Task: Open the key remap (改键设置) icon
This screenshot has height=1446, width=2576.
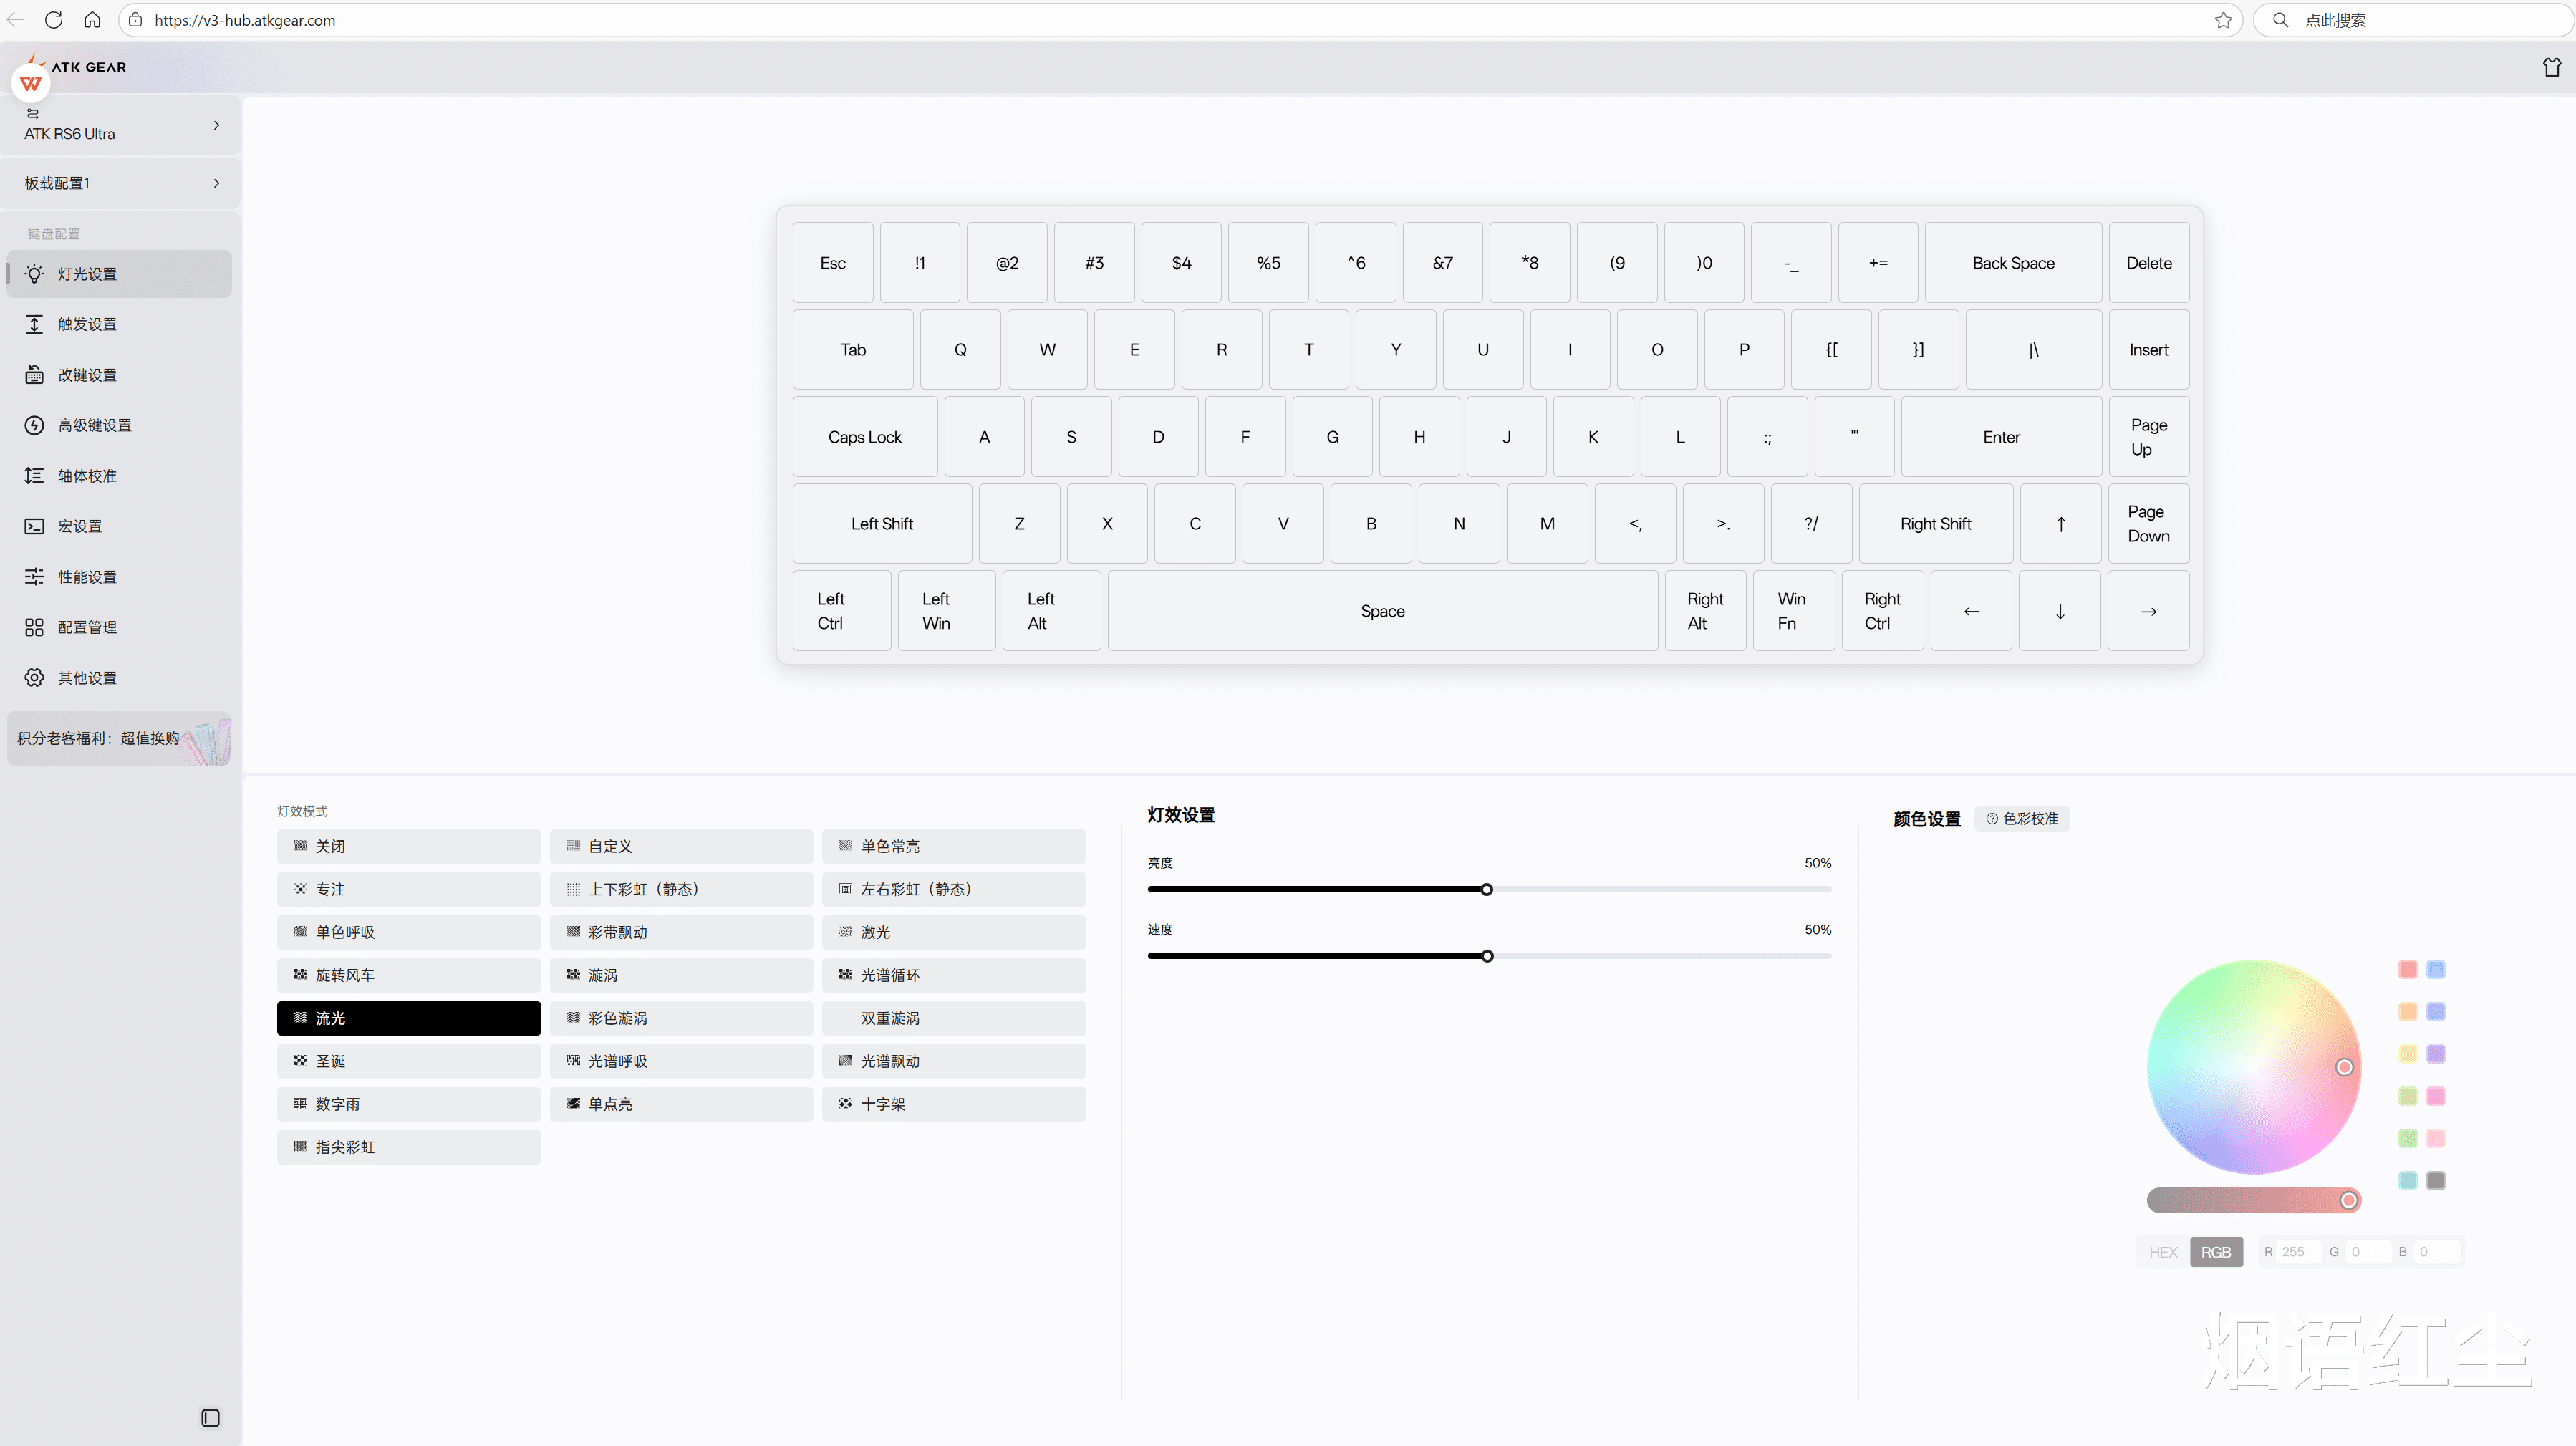Action: (x=34, y=375)
